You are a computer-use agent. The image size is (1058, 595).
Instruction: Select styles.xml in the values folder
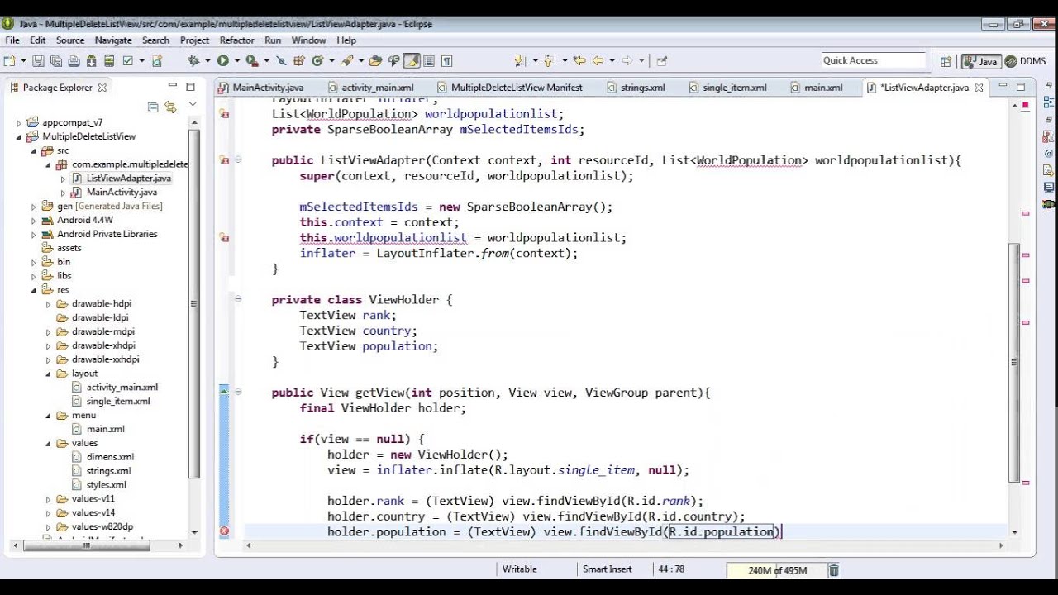[106, 485]
